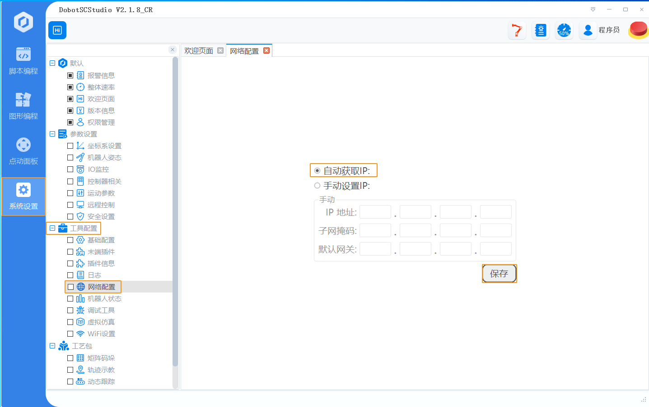Open the robot arm icon in the top toolbar
Screen dimensions: 649x407
(x=517, y=30)
